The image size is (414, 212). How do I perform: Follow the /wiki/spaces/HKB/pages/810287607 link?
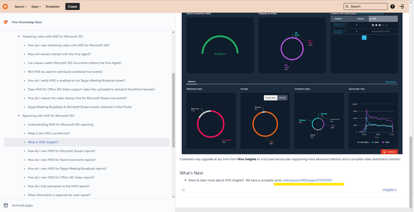click(307, 180)
